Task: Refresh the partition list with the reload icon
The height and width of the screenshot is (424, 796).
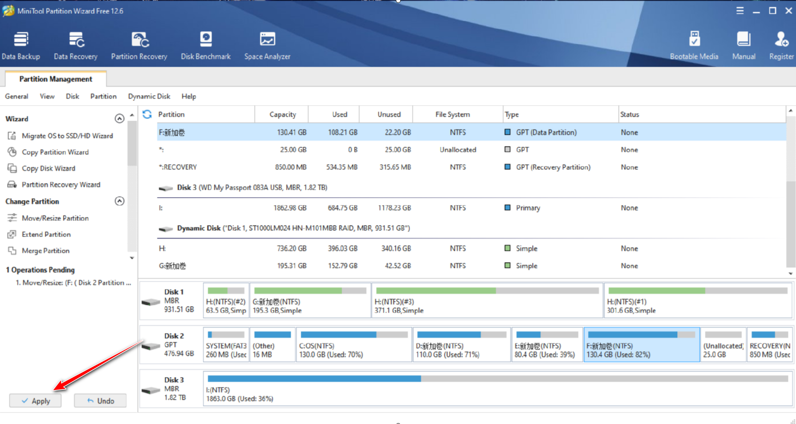Action: tap(147, 114)
